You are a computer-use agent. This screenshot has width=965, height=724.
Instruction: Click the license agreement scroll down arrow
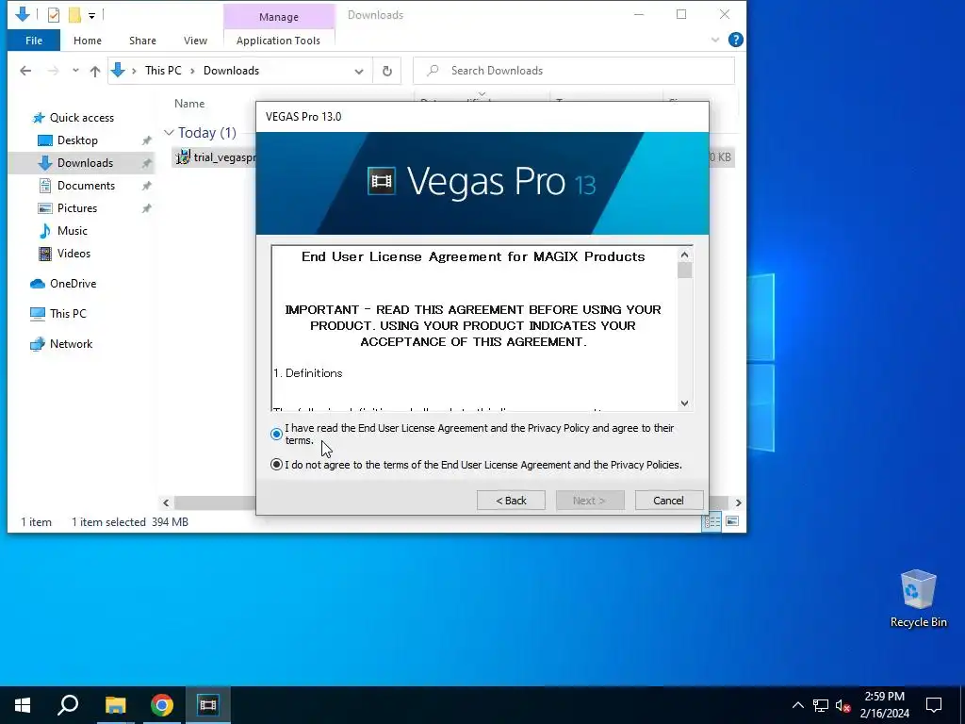(684, 403)
